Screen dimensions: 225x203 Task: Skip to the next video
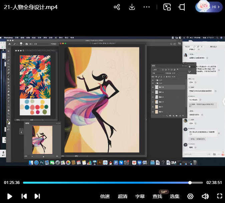click(37, 196)
